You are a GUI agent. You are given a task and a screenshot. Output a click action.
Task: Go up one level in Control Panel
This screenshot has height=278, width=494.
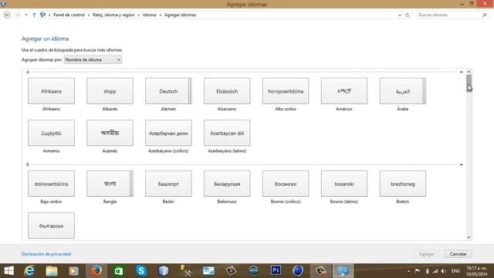(34, 15)
